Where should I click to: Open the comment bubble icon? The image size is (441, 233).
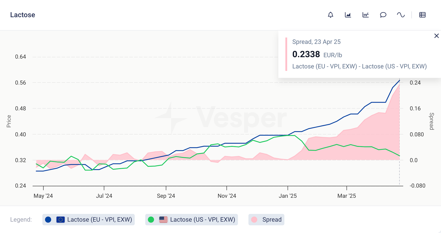click(x=383, y=15)
